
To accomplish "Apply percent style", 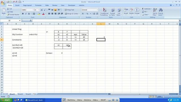I will point(87,14).
